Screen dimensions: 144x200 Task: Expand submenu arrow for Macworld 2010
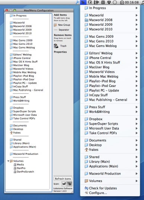click(137, 29)
